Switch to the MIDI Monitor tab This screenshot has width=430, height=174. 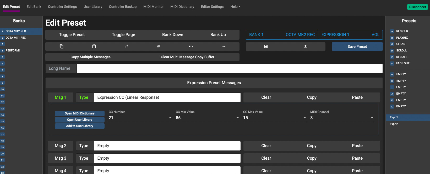pos(153,7)
